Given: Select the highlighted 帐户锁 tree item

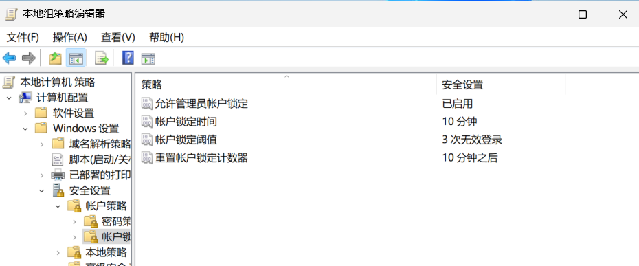Looking at the screenshot, I should click(115, 236).
